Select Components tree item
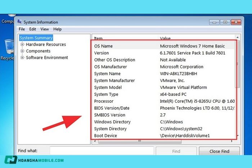Viewport: 252px width, 168px height. (x=38, y=51)
